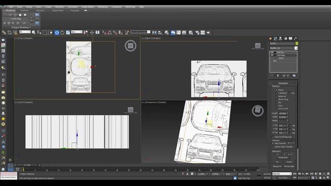Click the Manipulate button
This screenshot has height=186, width=331.
[x=283, y=158]
